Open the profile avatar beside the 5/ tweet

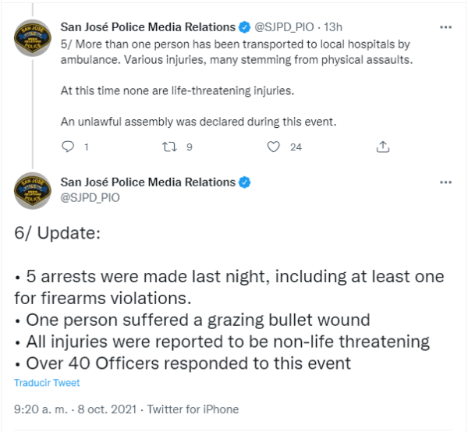pos(32,39)
